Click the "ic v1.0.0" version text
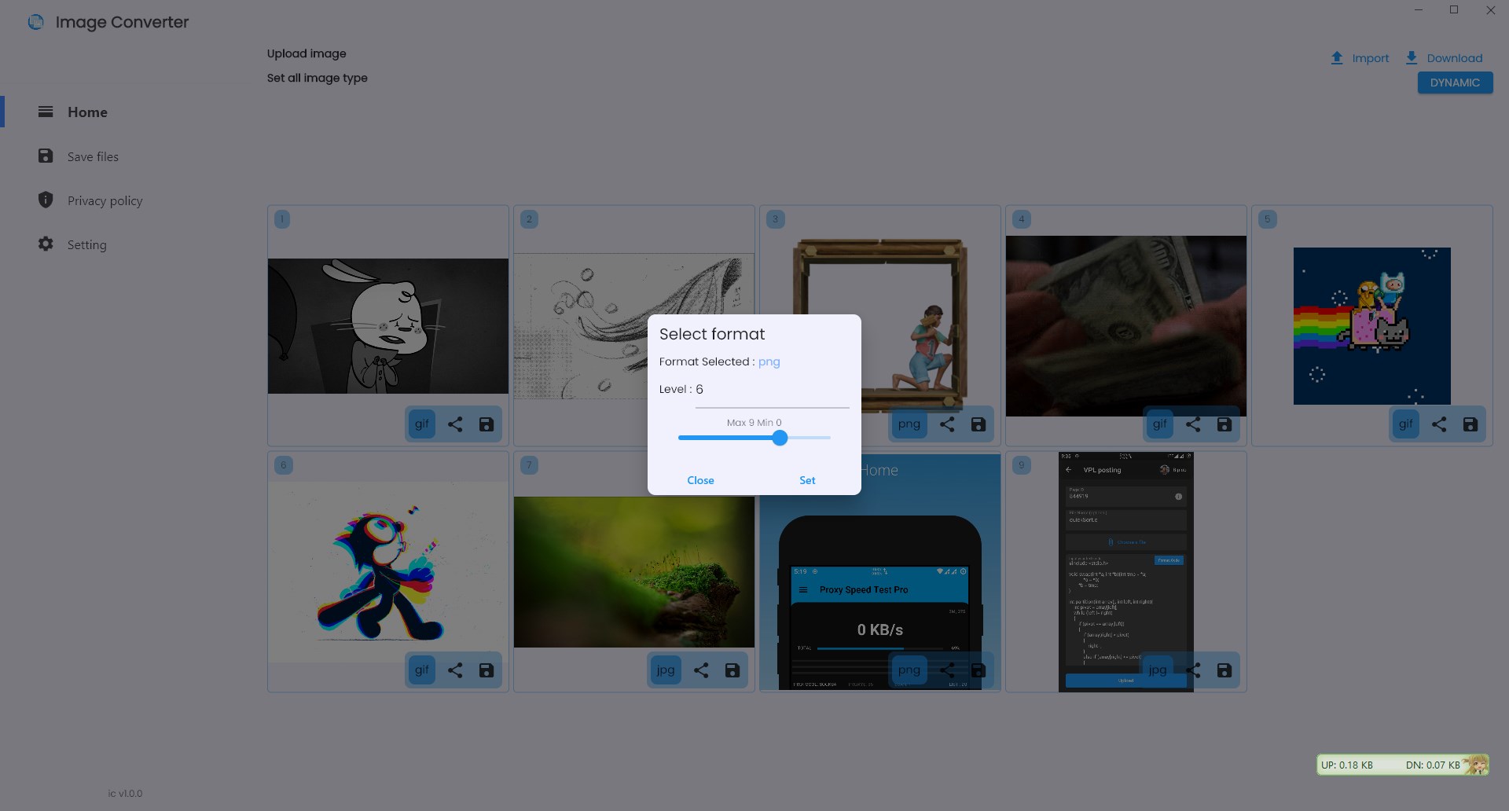Image resolution: width=1509 pixels, height=811 pixels. 126,794
